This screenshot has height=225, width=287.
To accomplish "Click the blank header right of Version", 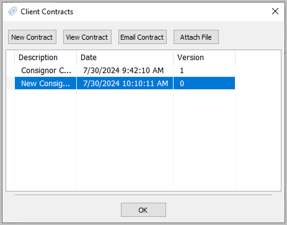I will (x=258, y=58).
